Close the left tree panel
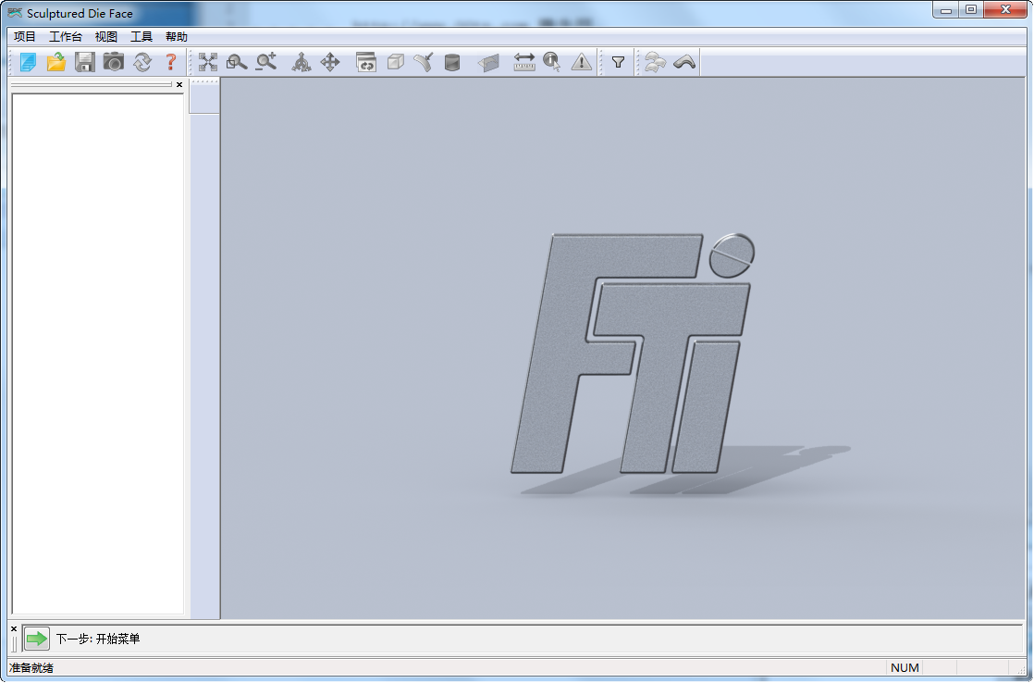1034x683 pixels. [x=179, y=84]
